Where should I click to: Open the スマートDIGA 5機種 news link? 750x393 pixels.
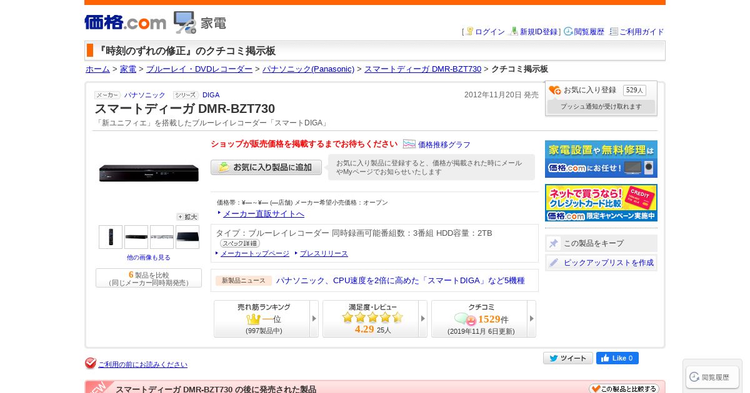coord(401,281)
